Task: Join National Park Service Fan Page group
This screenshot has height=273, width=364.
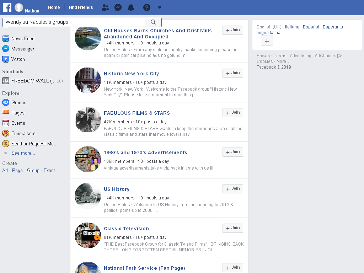Action: click(233, 268)
